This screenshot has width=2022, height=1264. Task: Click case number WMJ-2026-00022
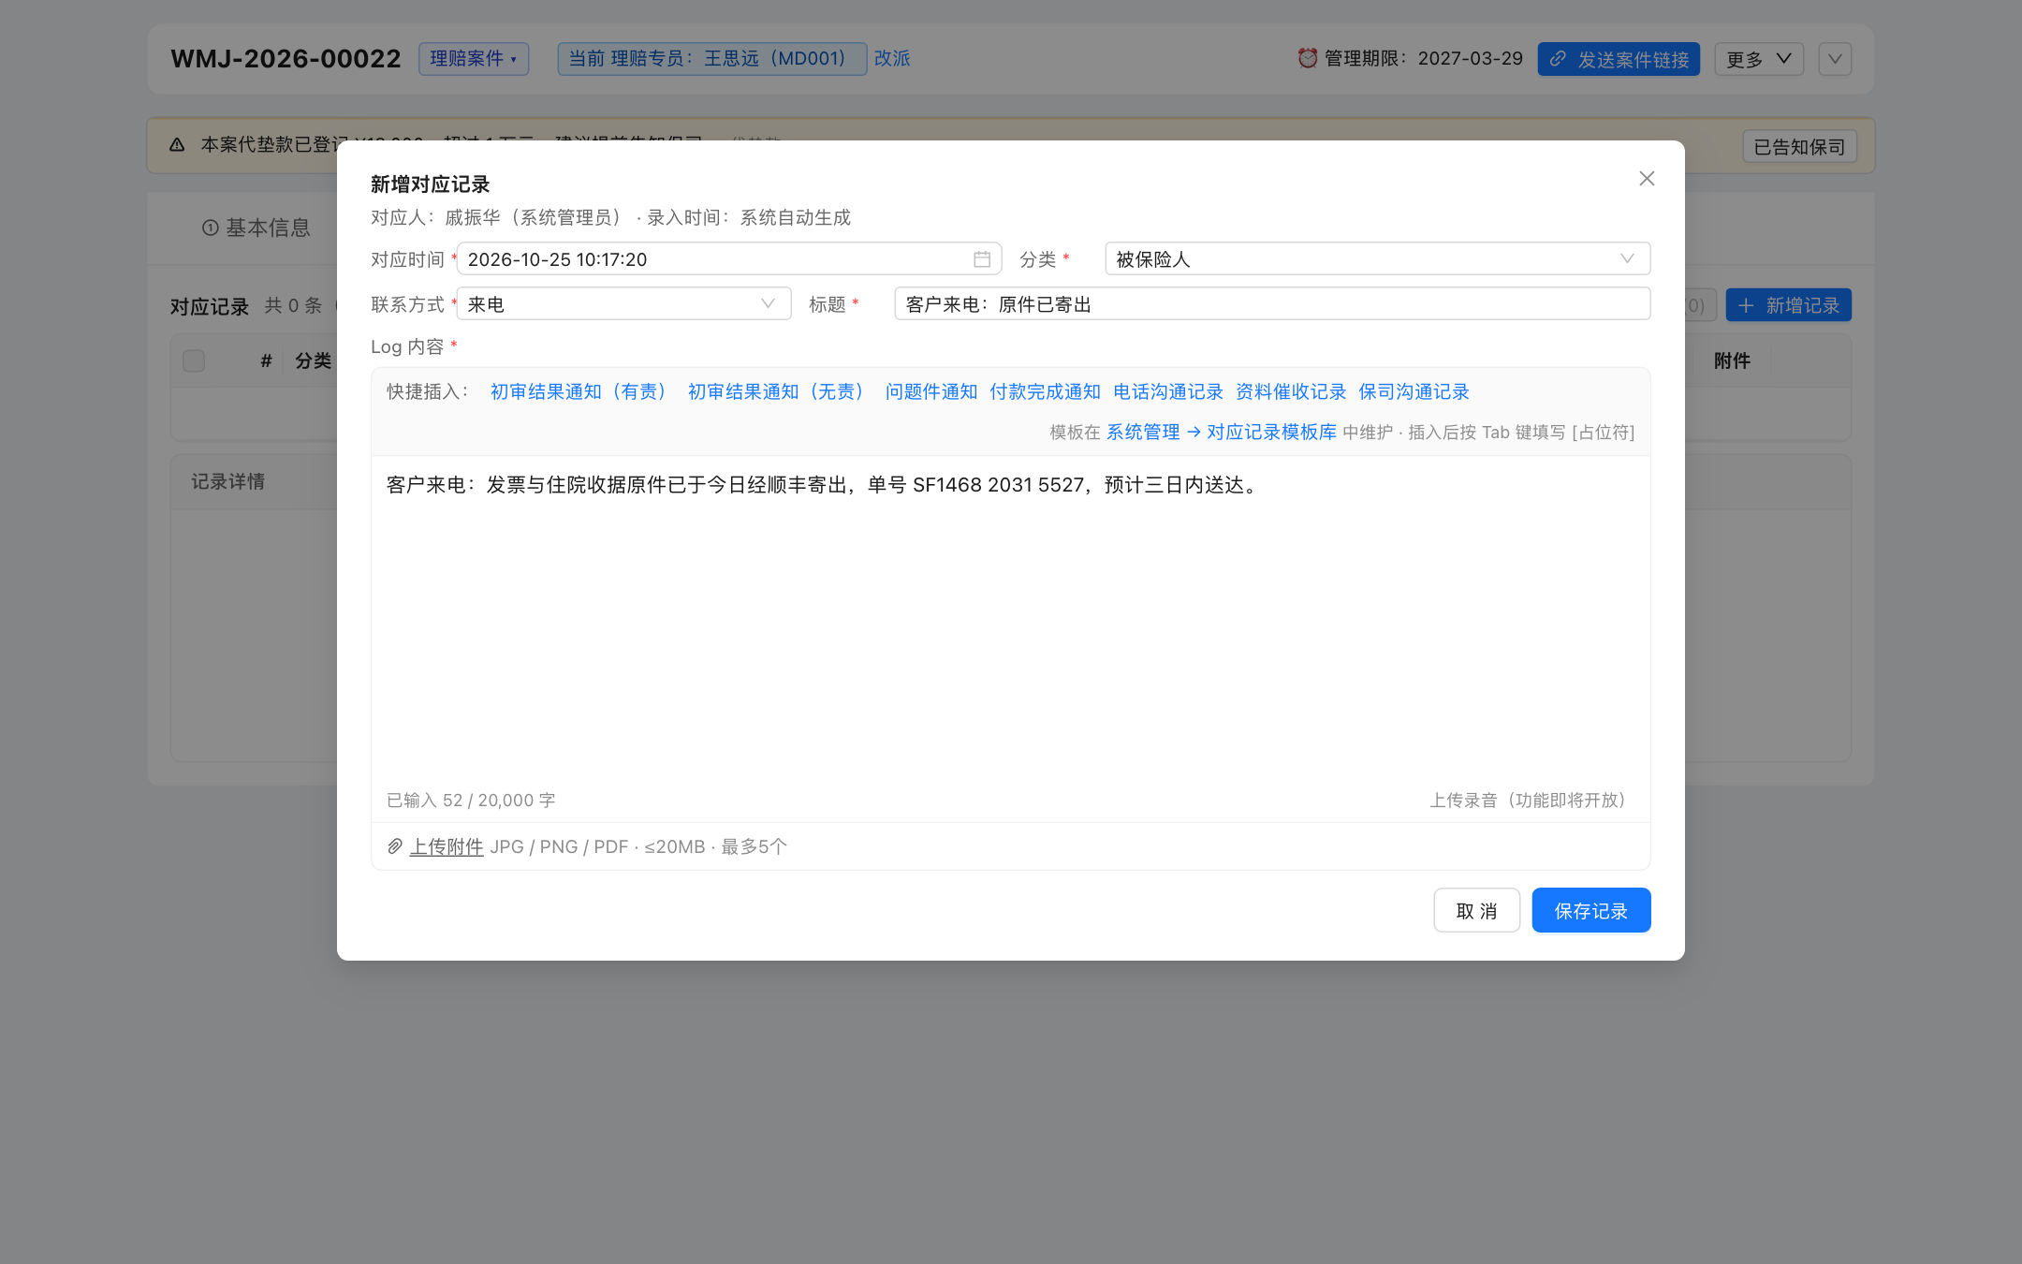click(286, 59)
